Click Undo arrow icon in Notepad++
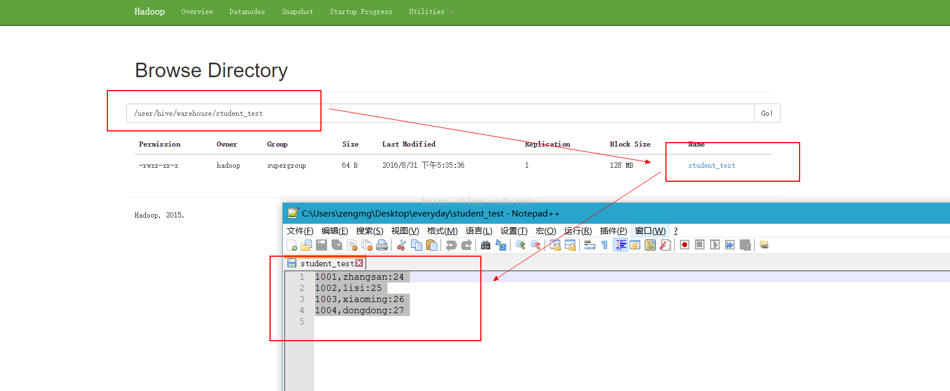950x391 pixels. click(451, 245)
